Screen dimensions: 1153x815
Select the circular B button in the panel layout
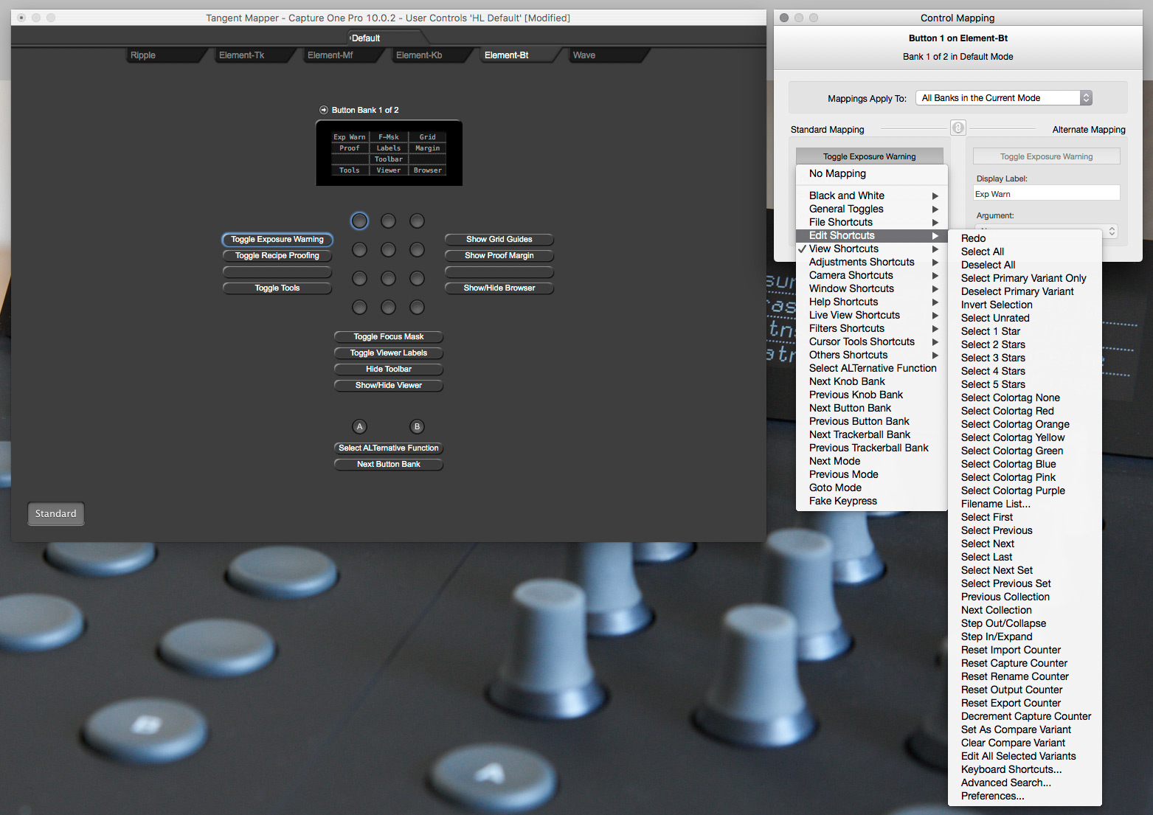pyautogui.click(x=417, y=426)
